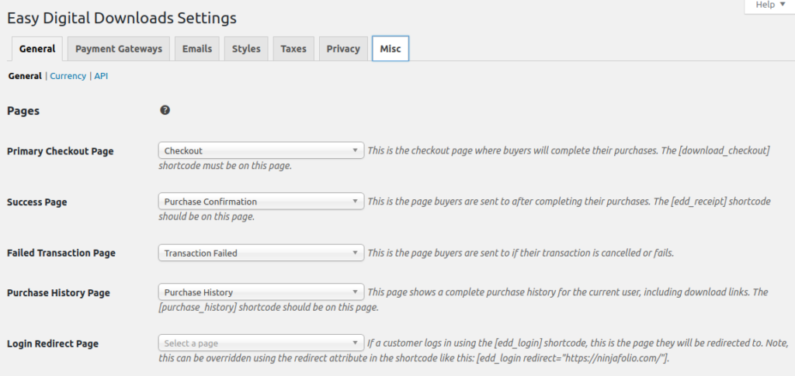Click the 'Login Redirect Page' label text
Viewport: 795px width, 376px height.
pyautogui.click(x=53, y=343)
